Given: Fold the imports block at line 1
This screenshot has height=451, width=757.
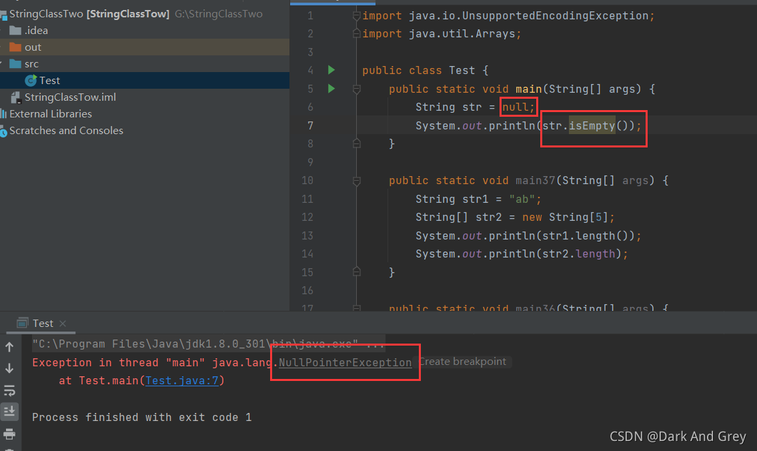Looking at the screenshot, I should pos(356,16).
